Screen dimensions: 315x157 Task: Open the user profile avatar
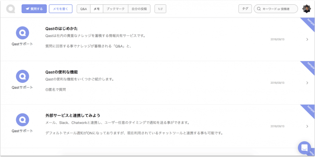307,9
